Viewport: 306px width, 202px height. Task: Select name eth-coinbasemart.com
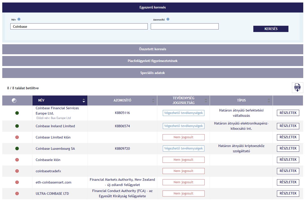pos(53,182)
